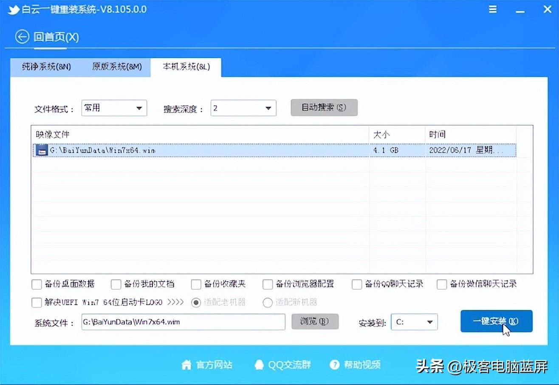Click the house icon for 官方网站
The width and height of the screenshot is (559, 385).
point(186,365)
